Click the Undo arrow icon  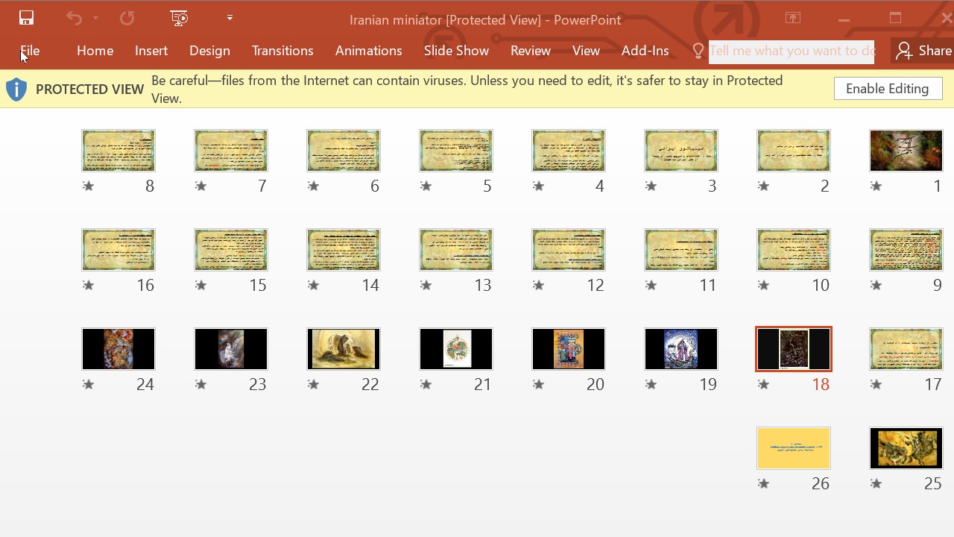coord(74,18)
